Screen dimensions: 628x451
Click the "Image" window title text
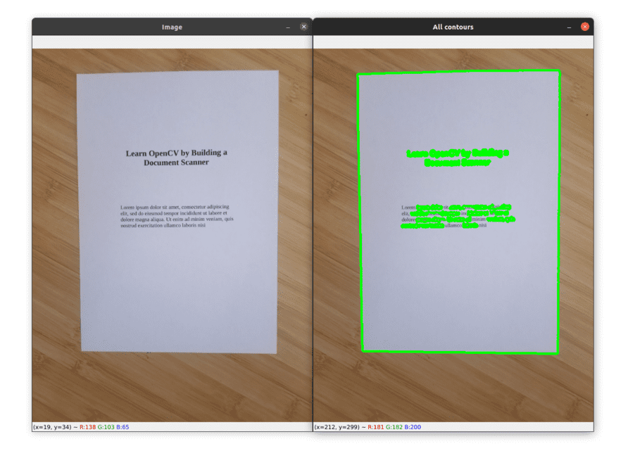point(172,27)
